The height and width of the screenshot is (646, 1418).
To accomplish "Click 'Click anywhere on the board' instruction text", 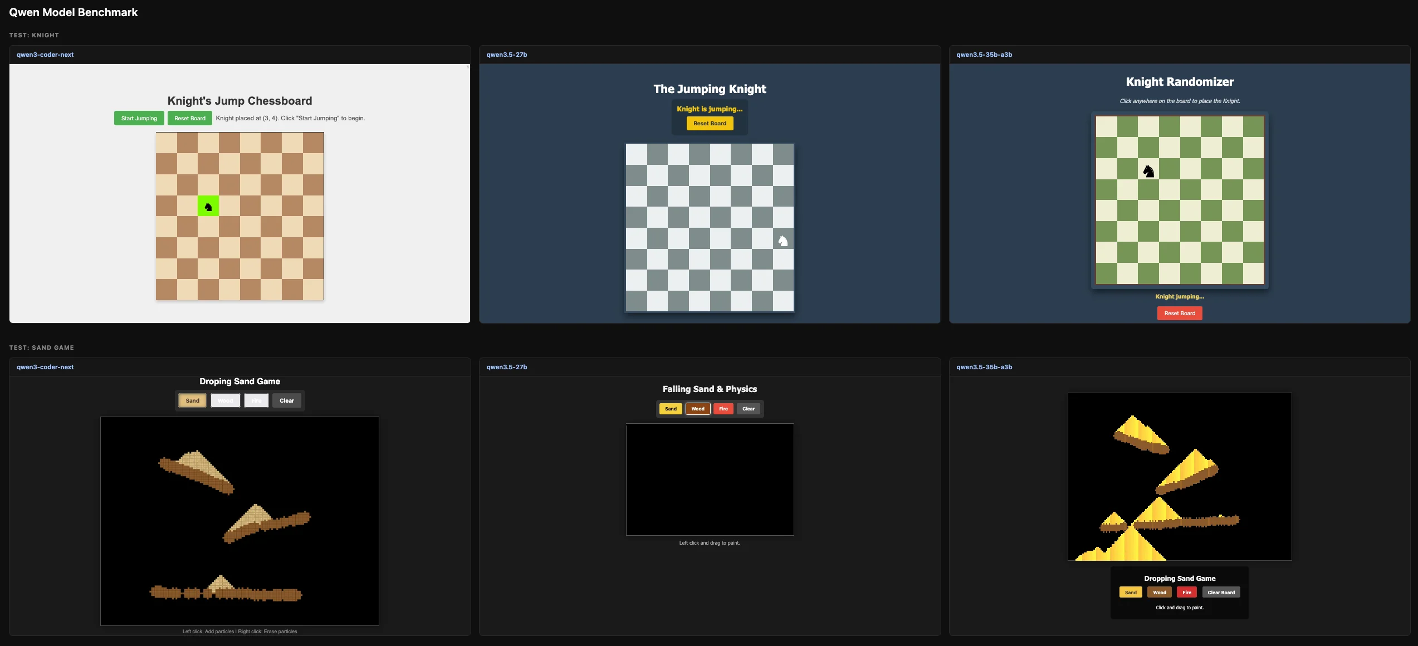I will 1180,101.
